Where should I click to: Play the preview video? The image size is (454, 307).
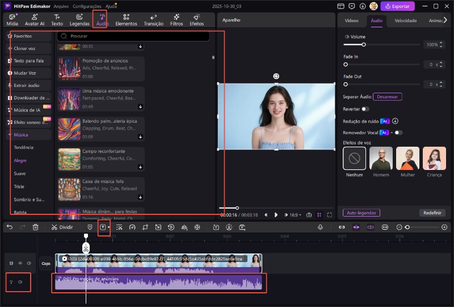[276, 215]
